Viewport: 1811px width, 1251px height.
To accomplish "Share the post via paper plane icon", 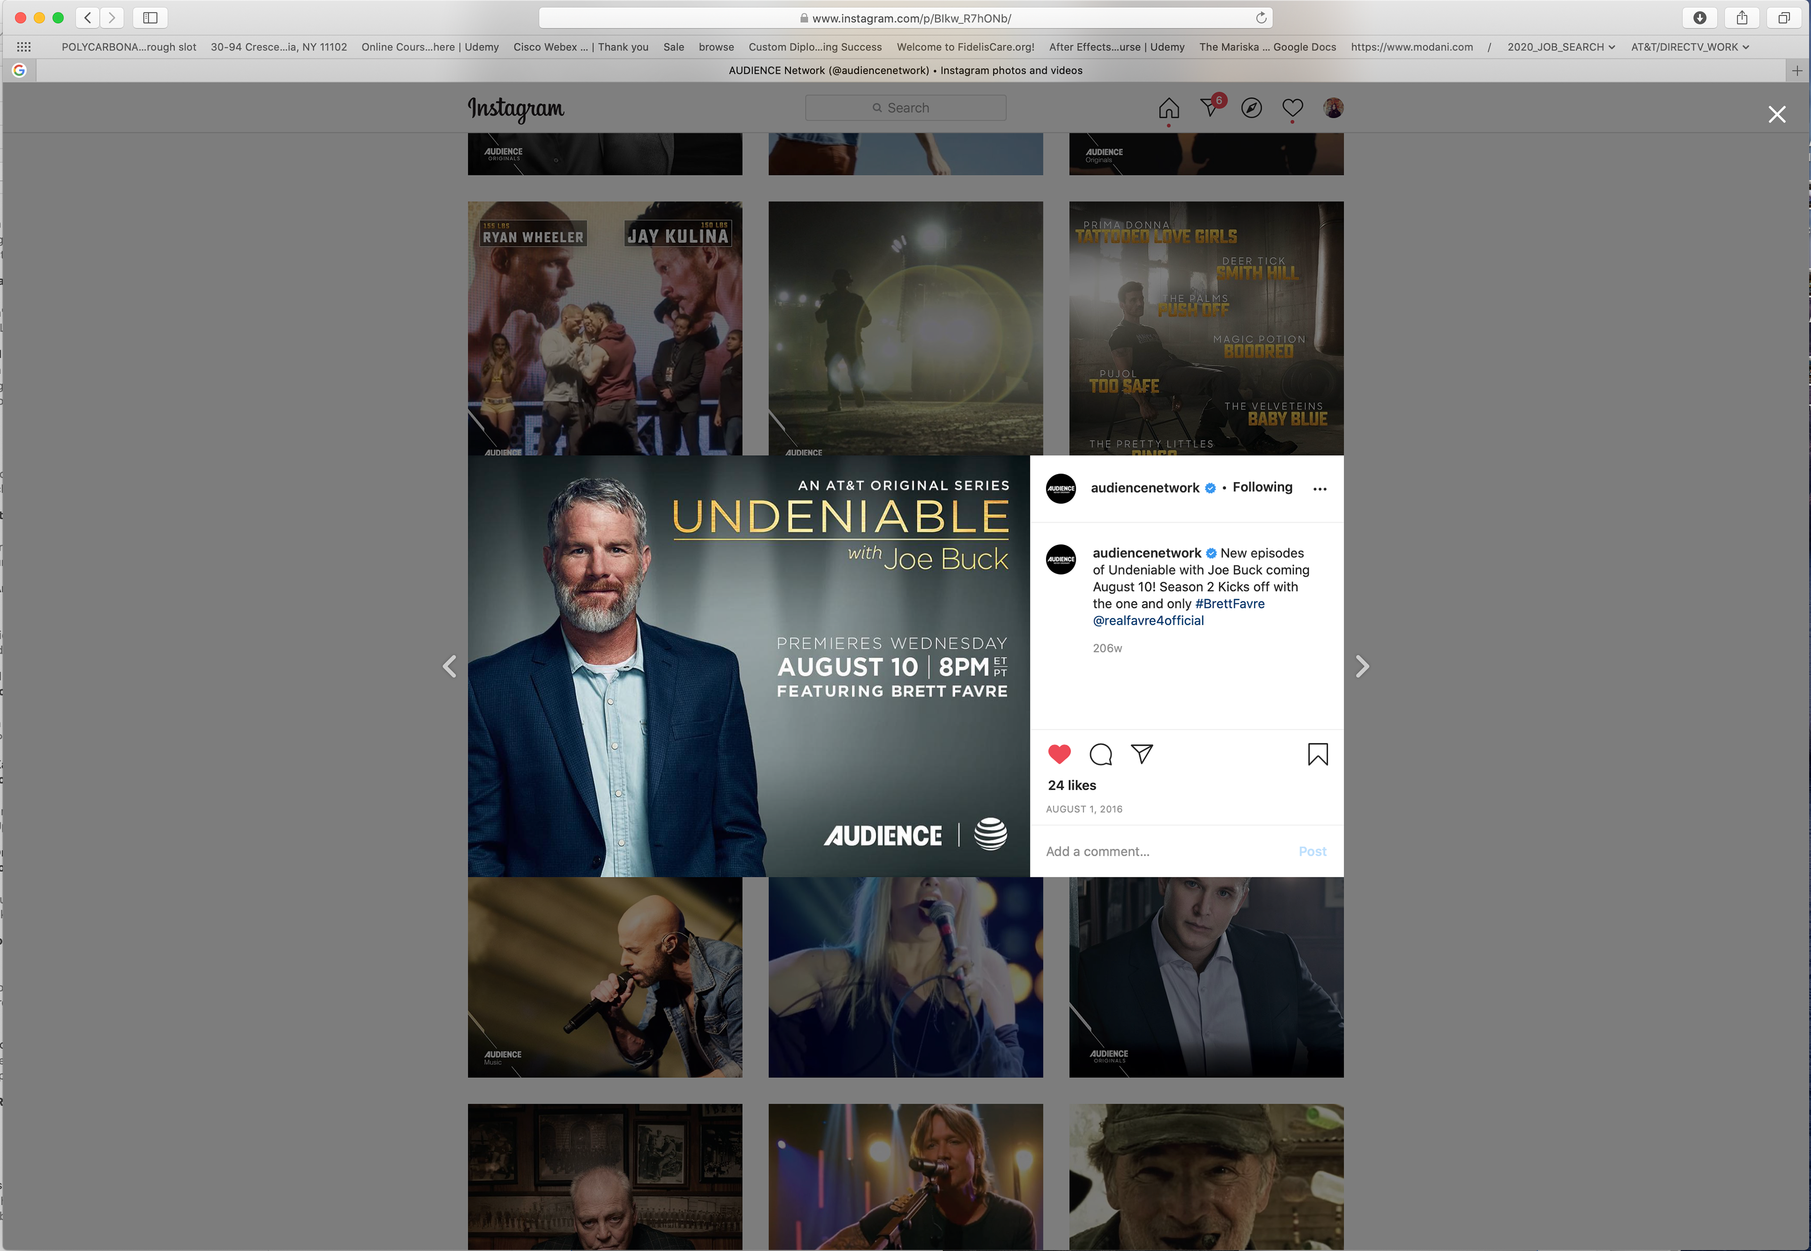I will click(1142, 754).
